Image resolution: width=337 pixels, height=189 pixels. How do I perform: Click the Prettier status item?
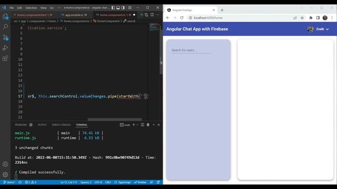tap(140, 182)
